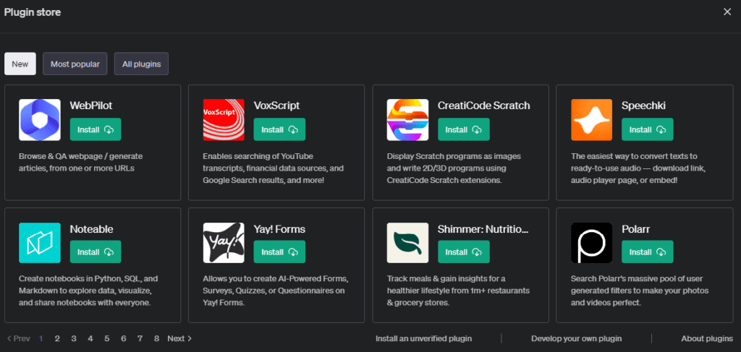Screen dimensions: 741x352
Task: Click Noteable's 'Create notebooks in Python' description
Action: (88, 290)
